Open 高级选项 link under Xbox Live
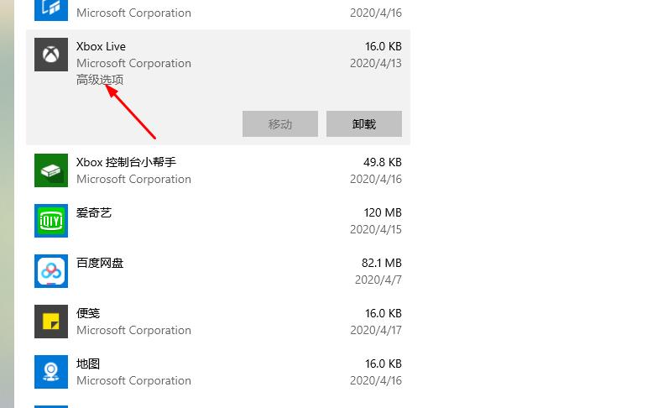This screenshot has height=408, width=647. click(x=100, y=80)
